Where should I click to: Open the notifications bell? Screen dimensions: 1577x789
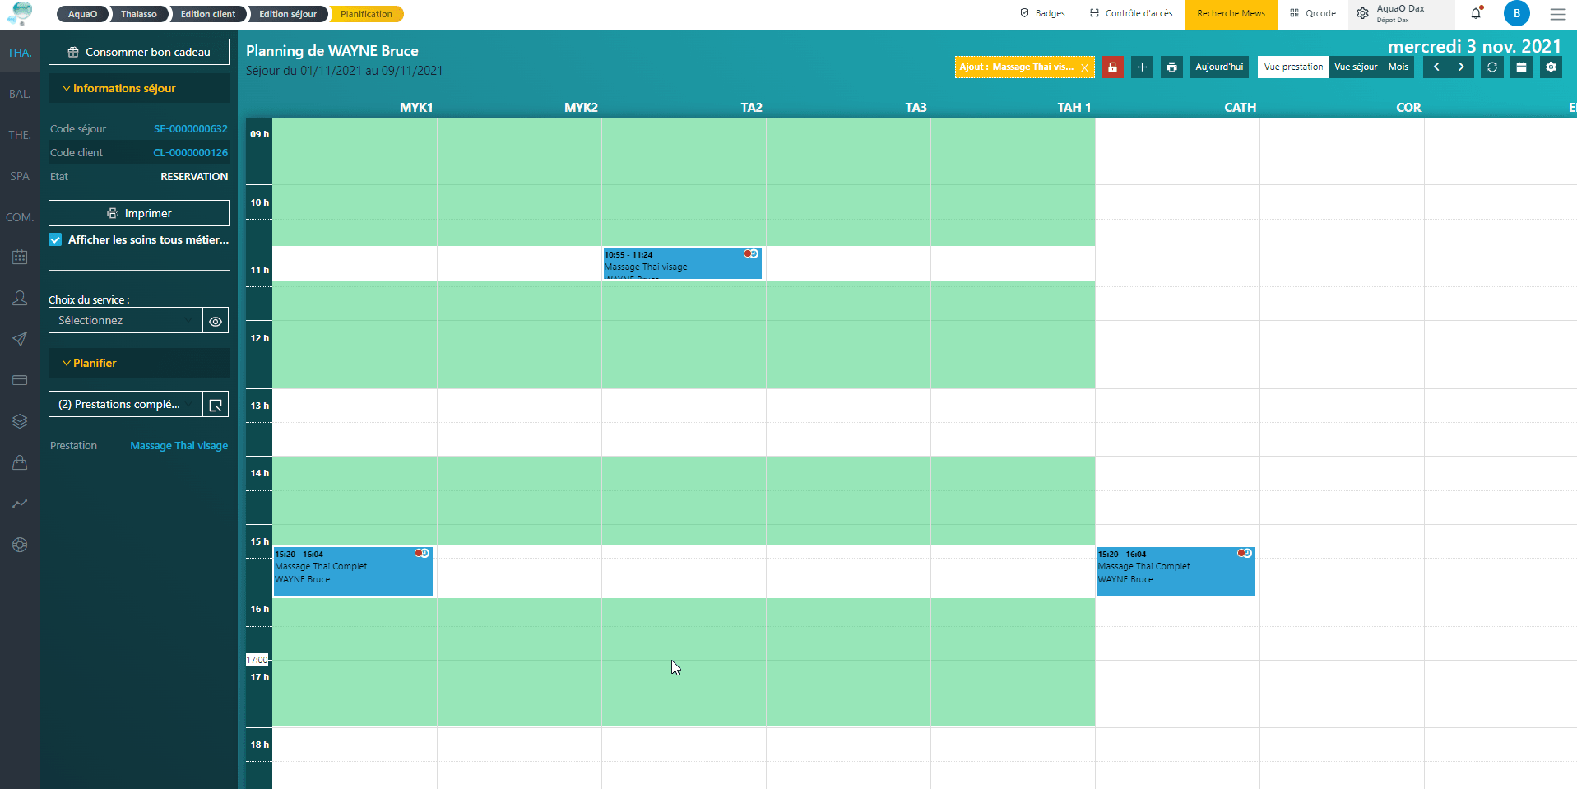tap(1476, 13)
